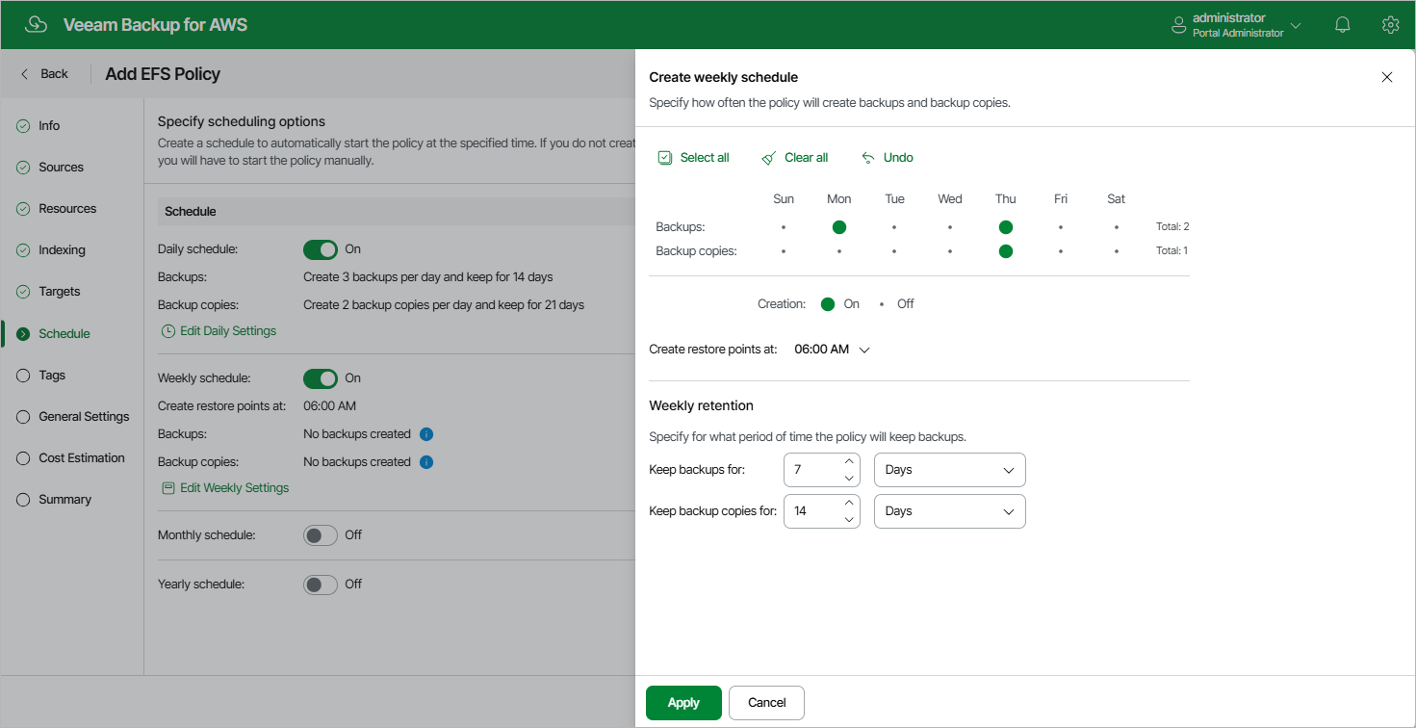This screenshot has height=728, width=1416.
Task: Click the Clear all link text
Action: (x=807, y=158)
